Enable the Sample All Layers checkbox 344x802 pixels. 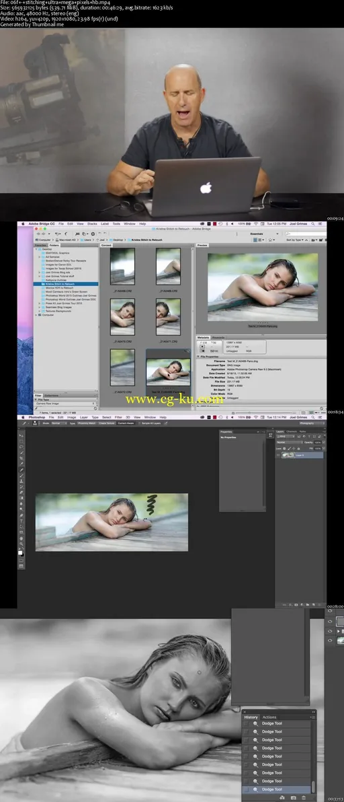click(139, 423)
